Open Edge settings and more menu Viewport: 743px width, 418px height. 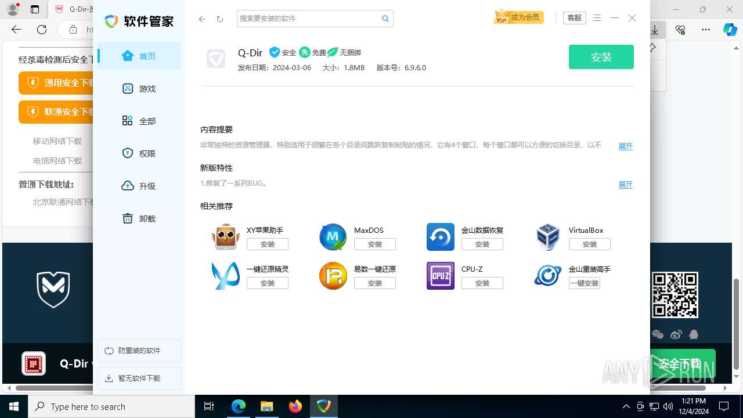point(706,30)
